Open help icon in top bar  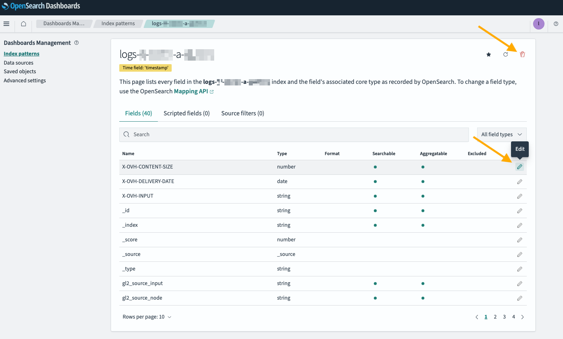(556, 24)
